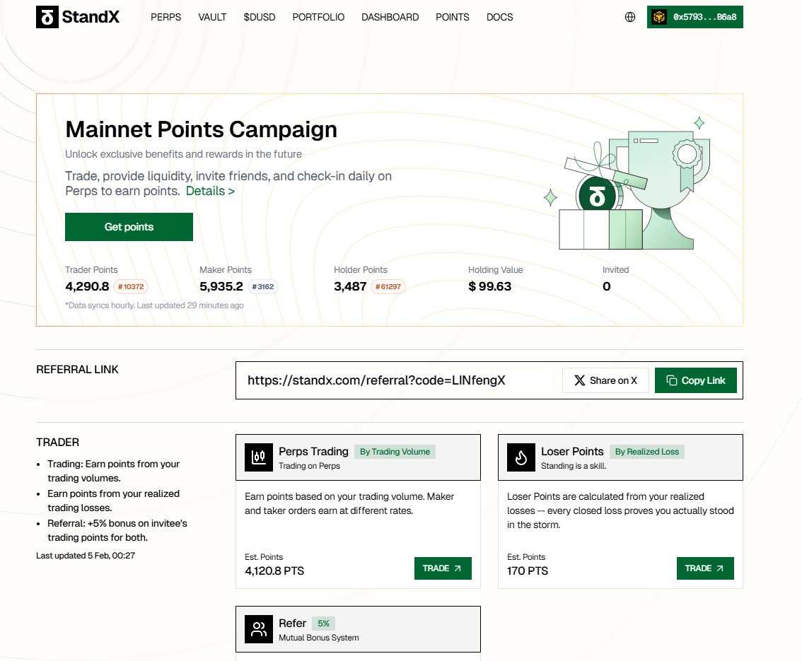Click the Get points button

click(129, 227)
